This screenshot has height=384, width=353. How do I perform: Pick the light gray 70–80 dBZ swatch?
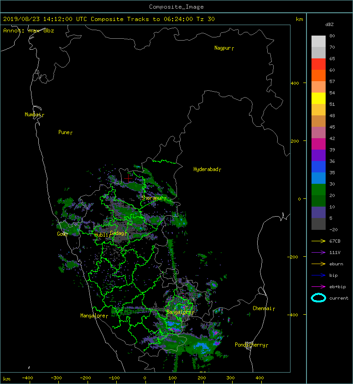(318, 42)
